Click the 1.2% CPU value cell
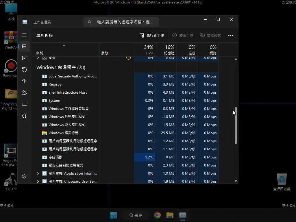 pyautogui.click(x=145, y=157)
